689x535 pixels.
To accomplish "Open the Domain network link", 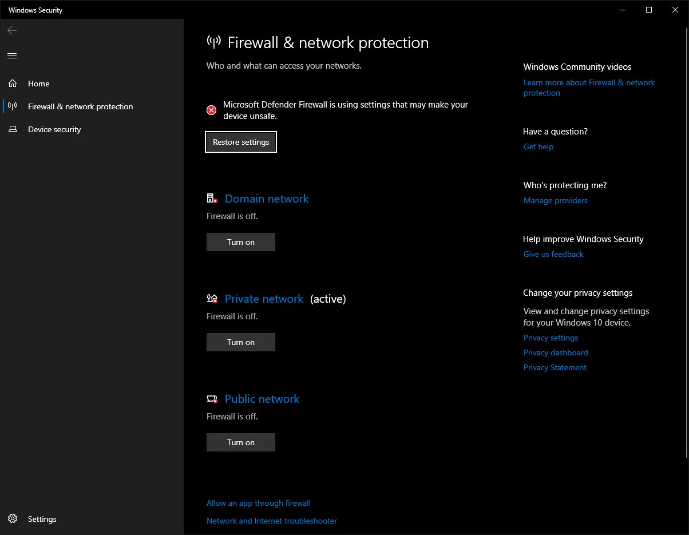I will coord(267,199).
